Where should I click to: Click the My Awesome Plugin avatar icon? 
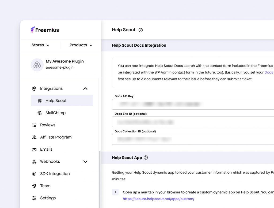pos(37,65)
